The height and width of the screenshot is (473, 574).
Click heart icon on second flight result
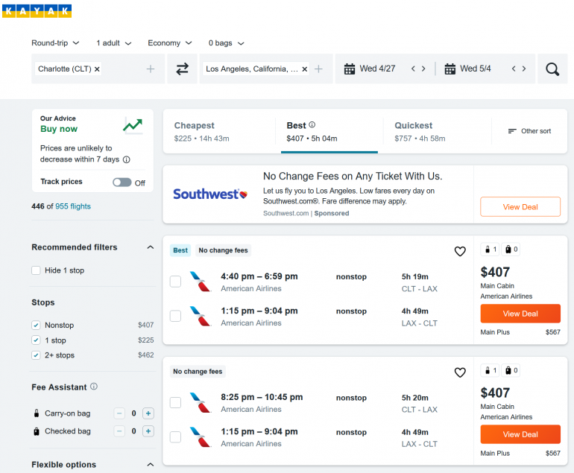pyautogui.click(x=460, y=372)
